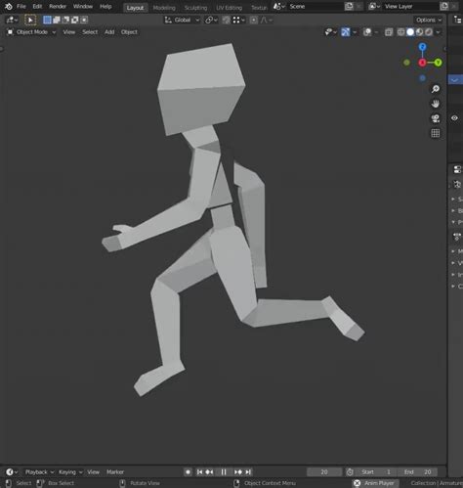This screenshot has height=488, width=463.
Task: Open the timeline Marker menu
Action: pyautogui.click(x=115, y=472)
